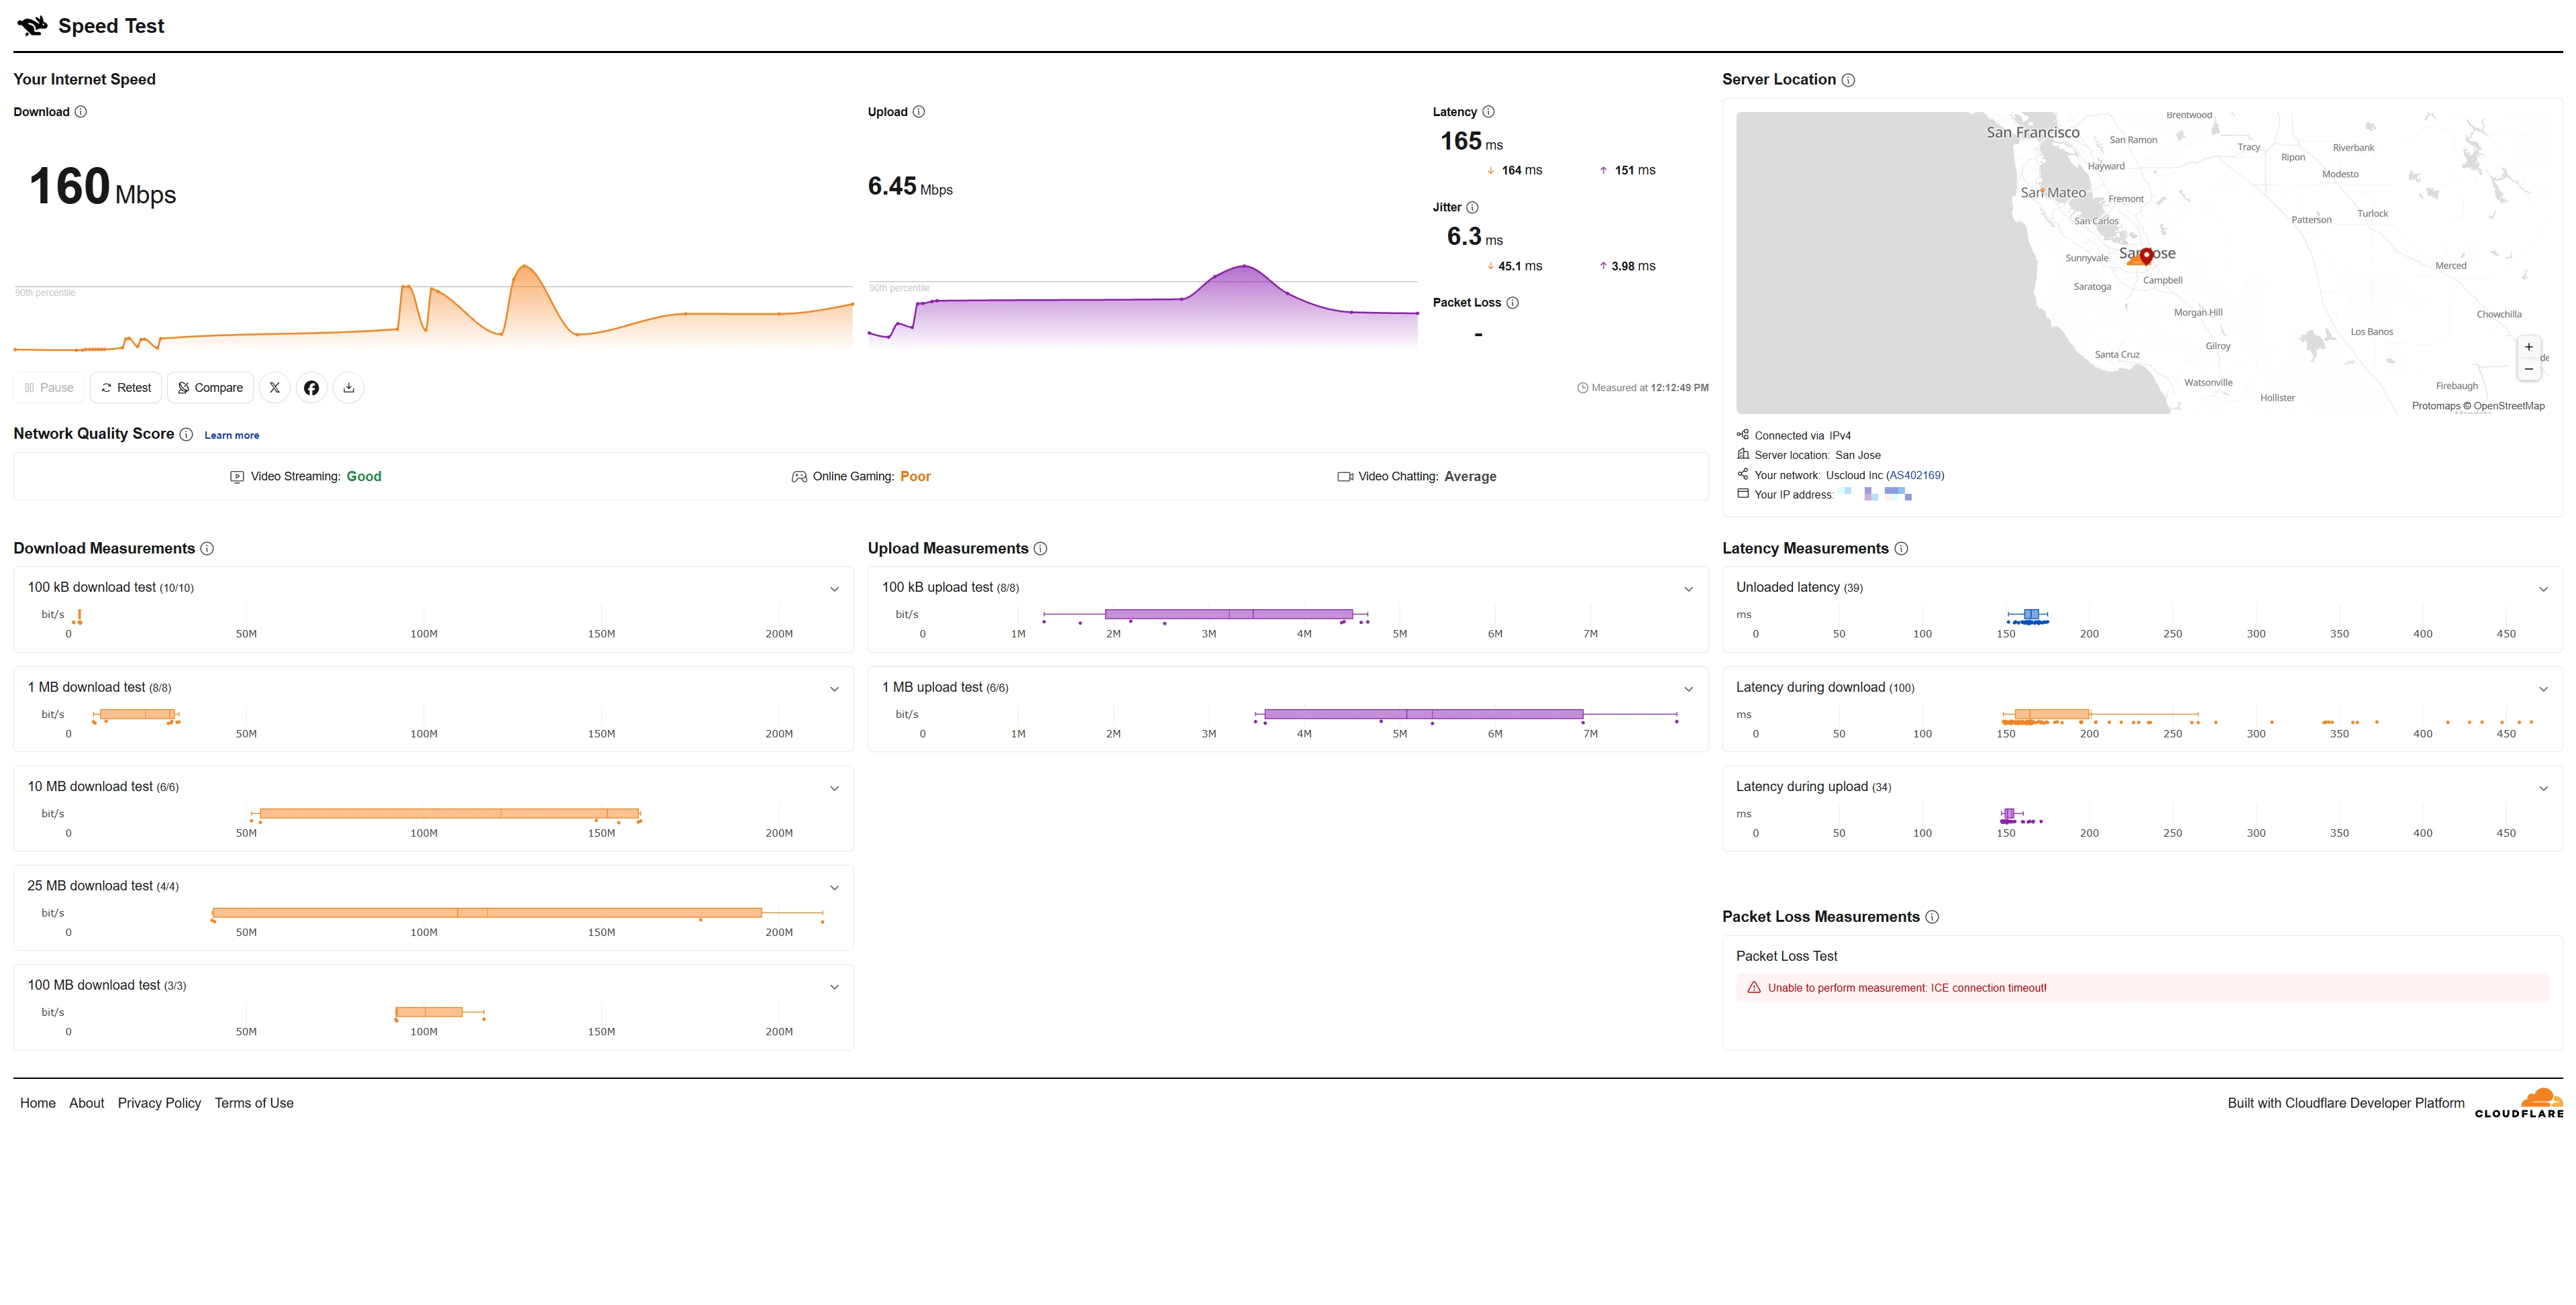Viewport: 2576px width, 1305px height.
Task: Click the Pause button
Action: click(49, 388)
